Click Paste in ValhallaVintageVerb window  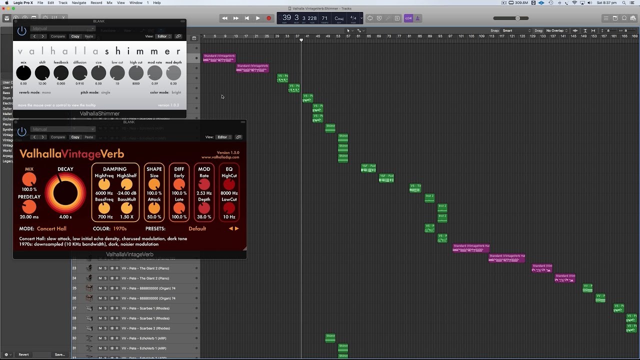[x=88, y=137]
